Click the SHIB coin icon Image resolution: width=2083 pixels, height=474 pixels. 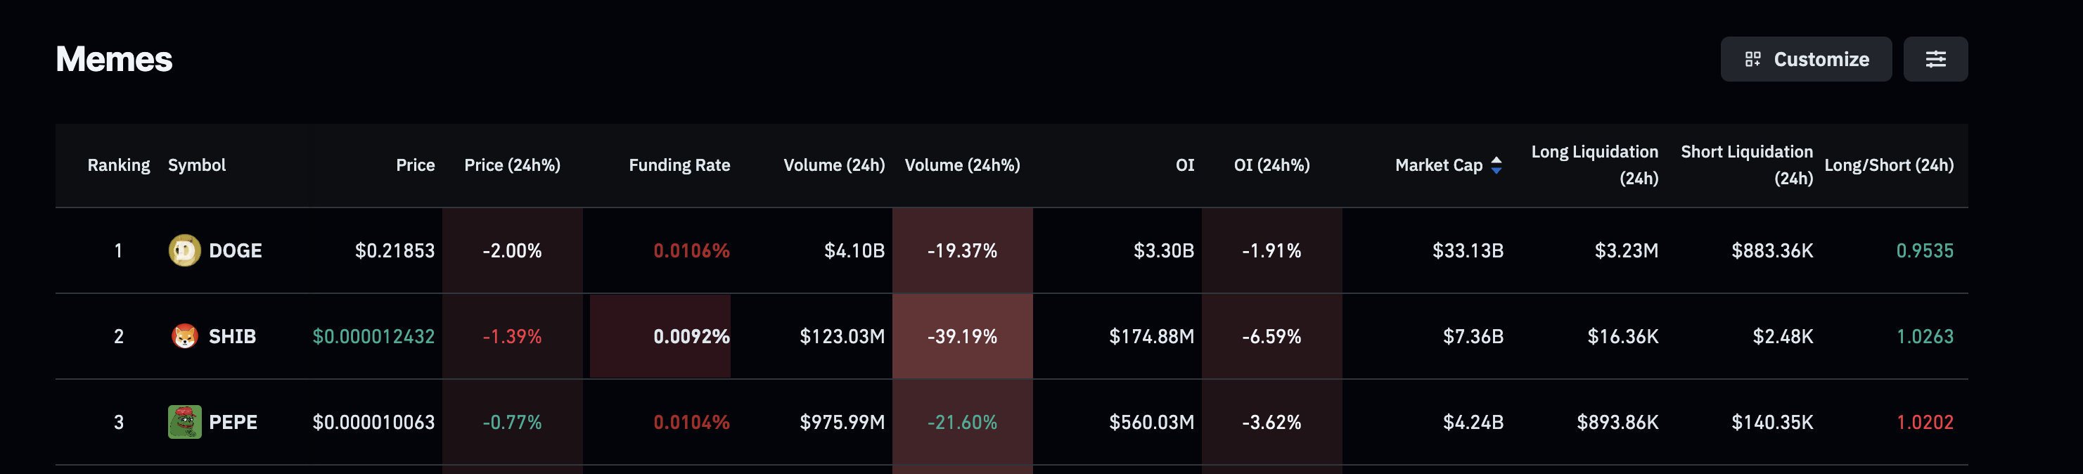184,336
